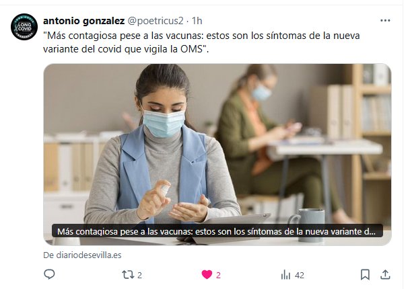Open the three-dot more options menu

click(x=385, y=21)
